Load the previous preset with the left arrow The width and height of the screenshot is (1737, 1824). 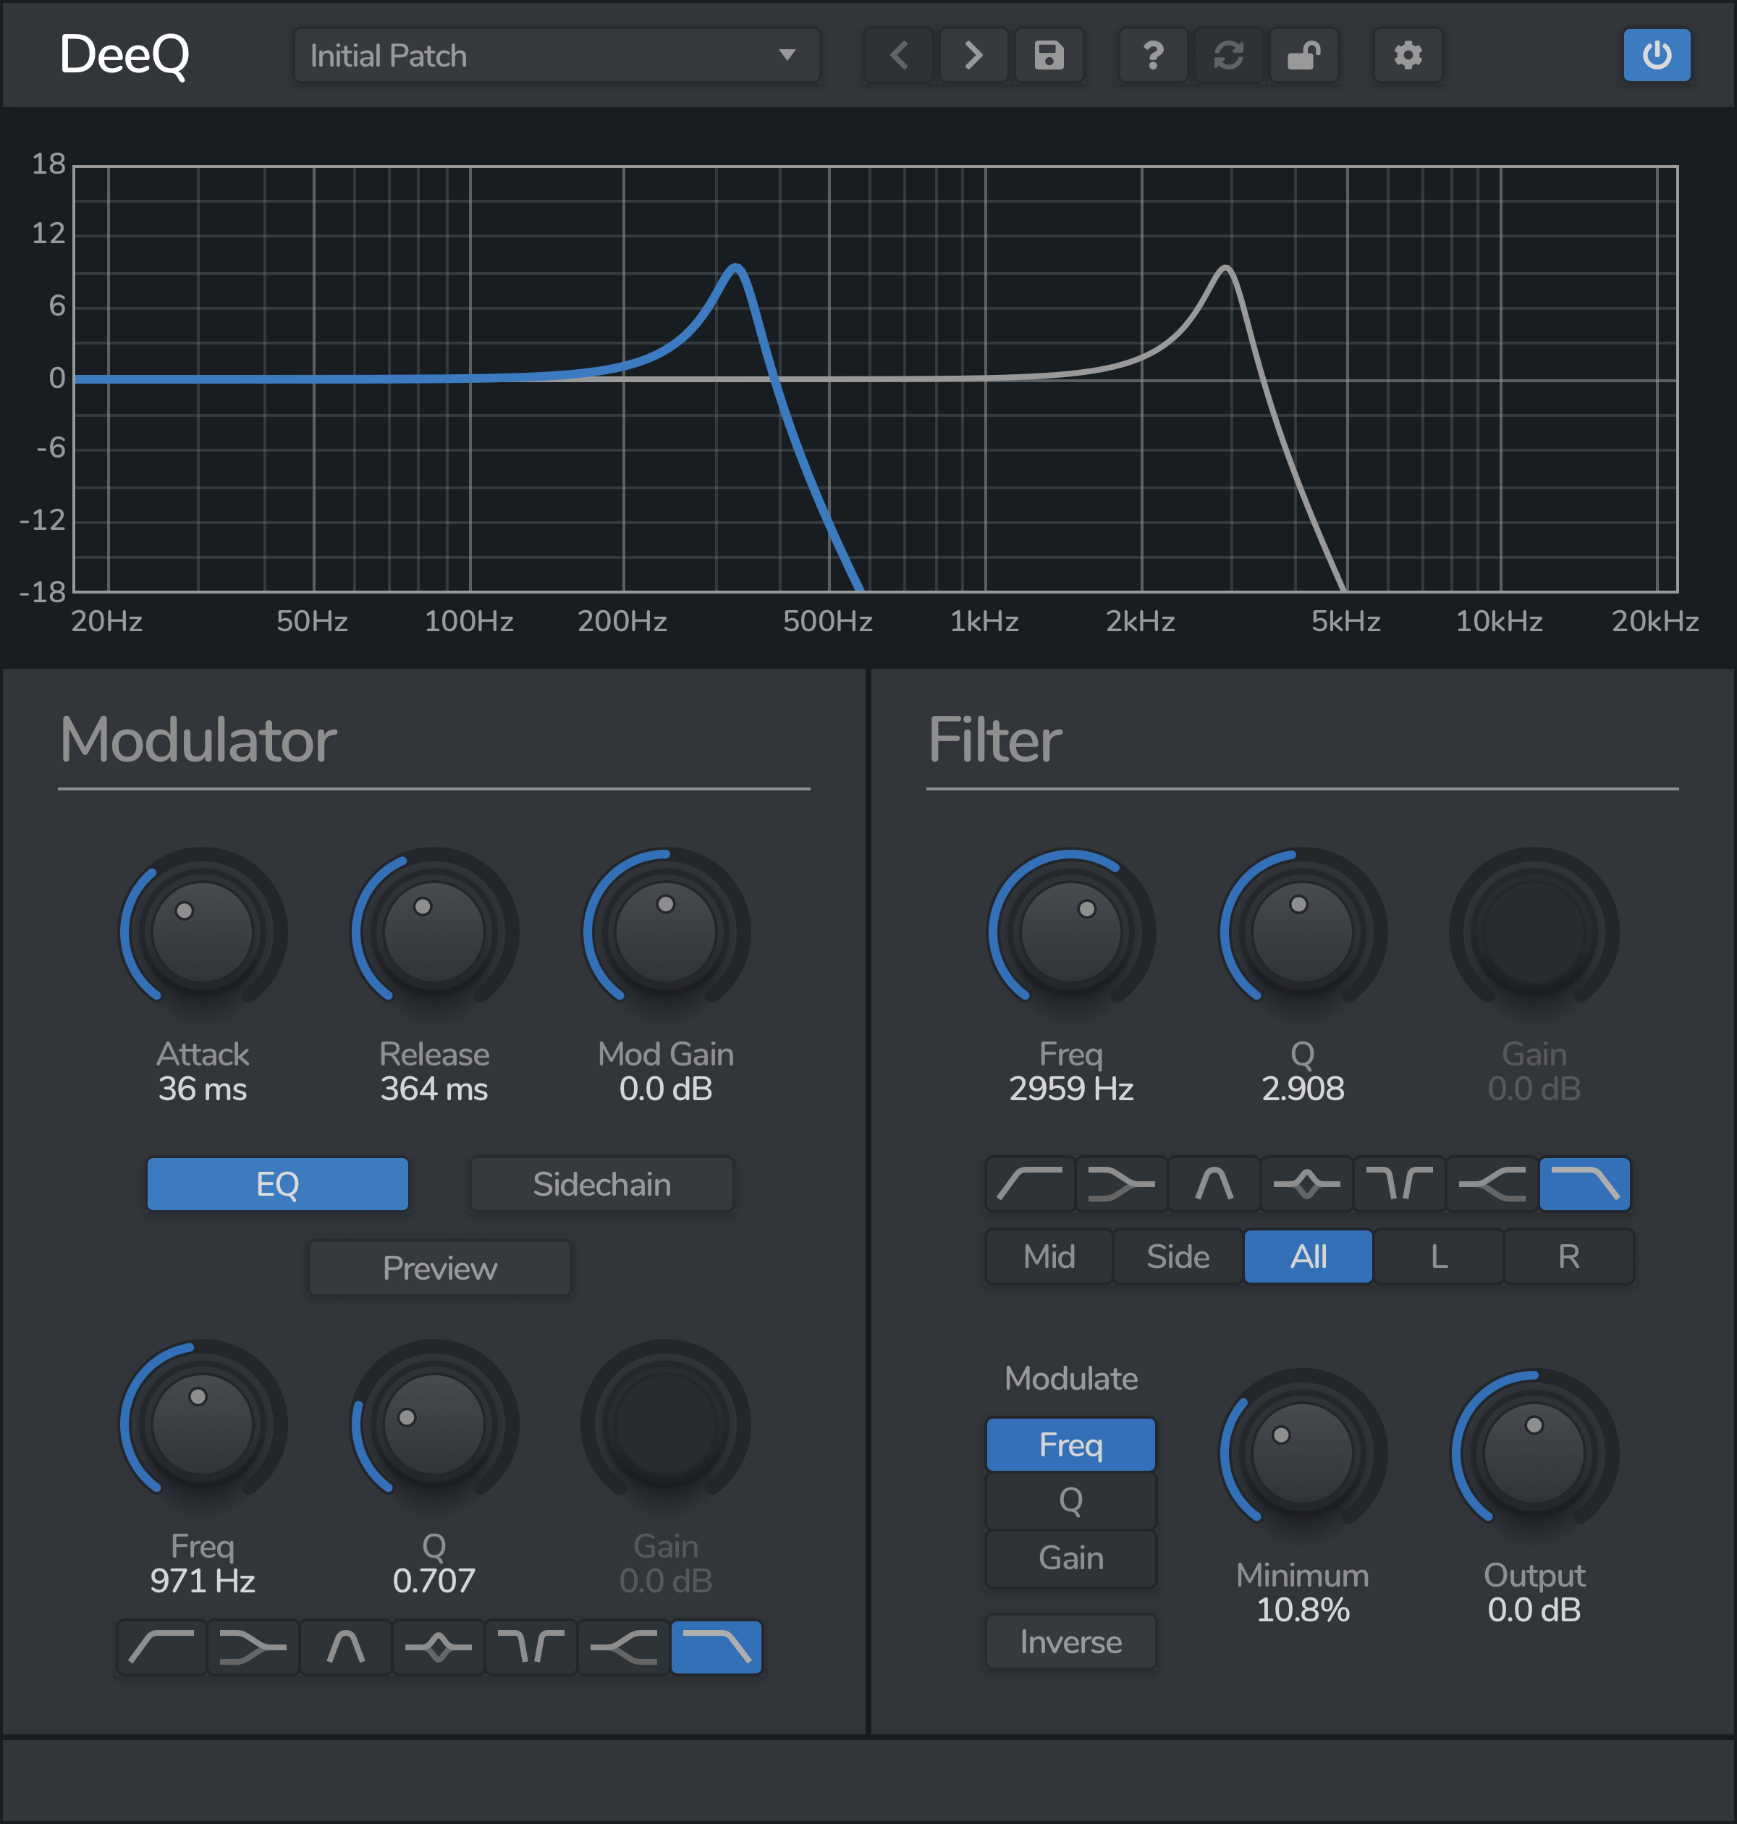(x=897, y=56)
